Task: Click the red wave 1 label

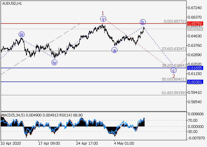Action: click(103, 13)
